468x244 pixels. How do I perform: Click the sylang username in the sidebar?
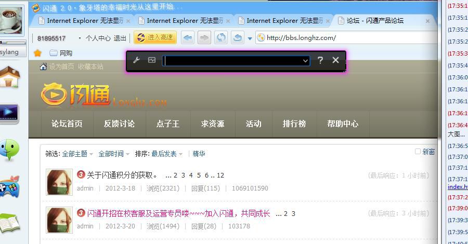[x=9, y=52]
